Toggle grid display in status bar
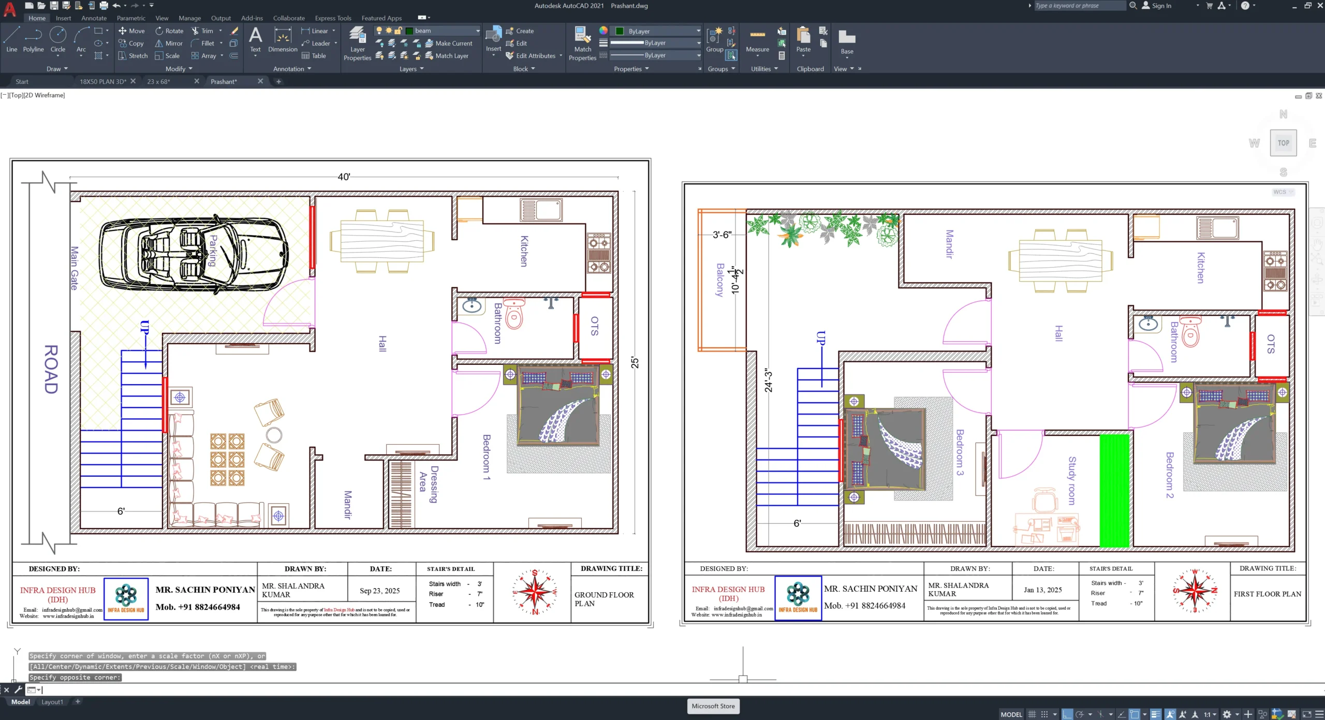 1032,714
